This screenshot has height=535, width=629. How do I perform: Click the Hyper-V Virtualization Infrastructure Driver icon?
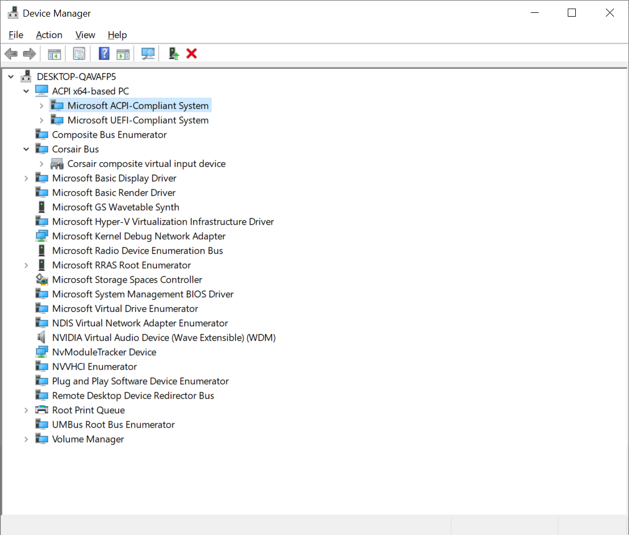click(x=42, y=222)
